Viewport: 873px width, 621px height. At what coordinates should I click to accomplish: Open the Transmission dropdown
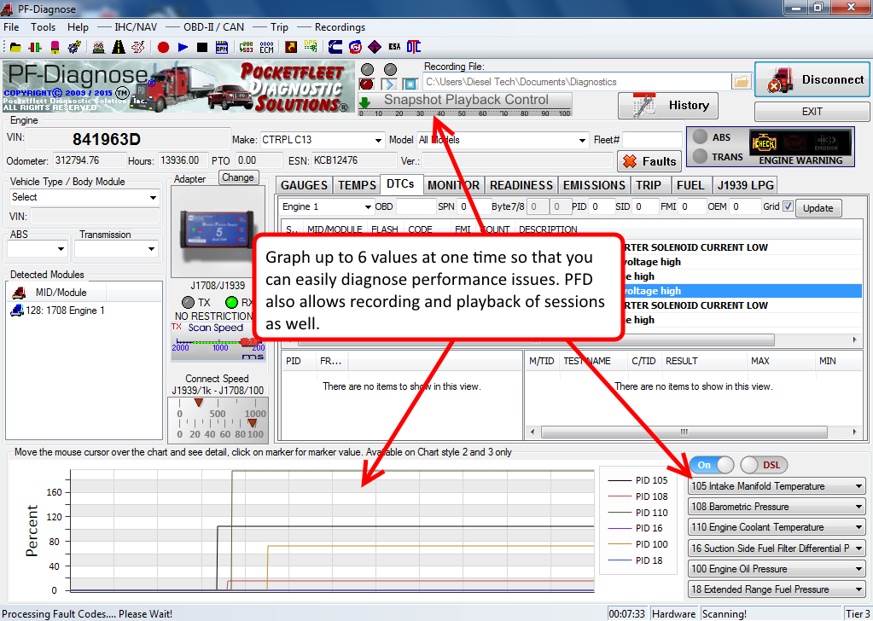pyautogui.click(x=116, y=249)
